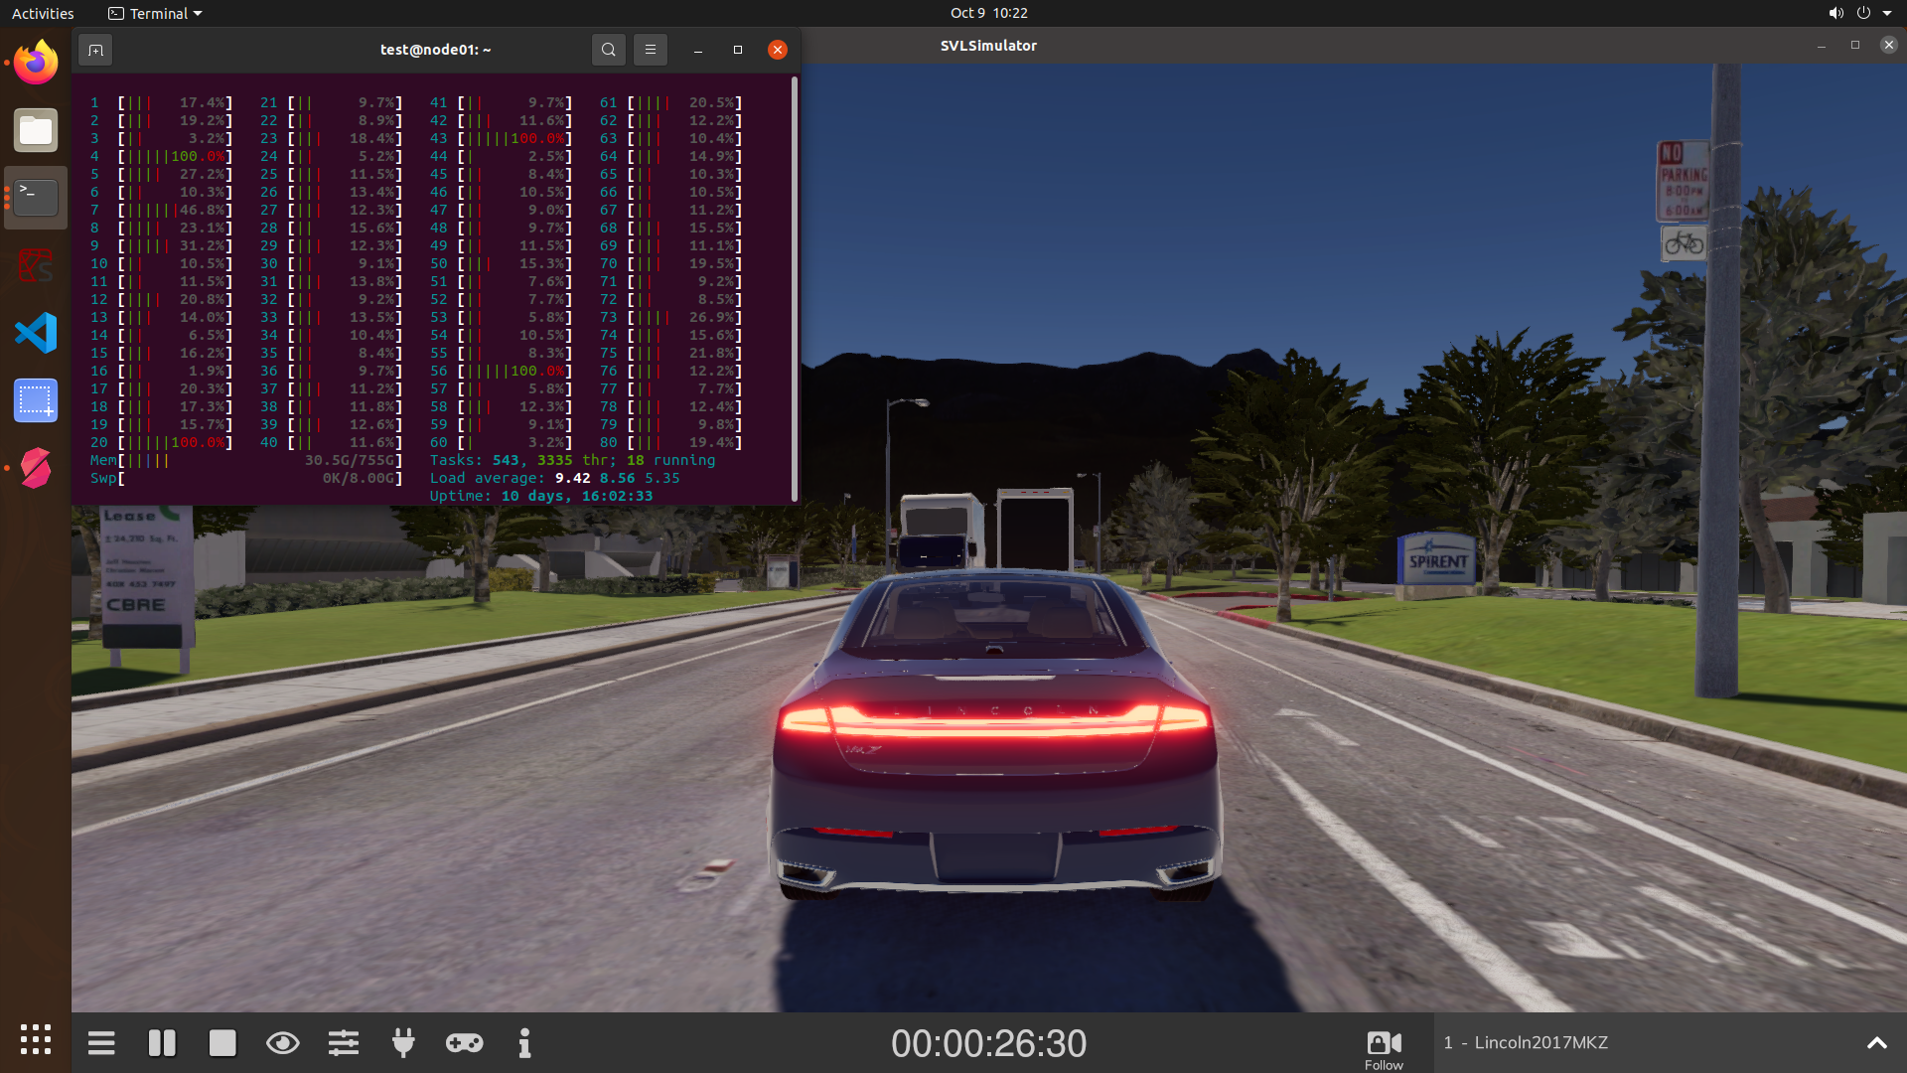Expand the vehicle list chevron
Image resolution: width=1907 pixels, height=1073 pixels.
(x=1877, y=1042)
